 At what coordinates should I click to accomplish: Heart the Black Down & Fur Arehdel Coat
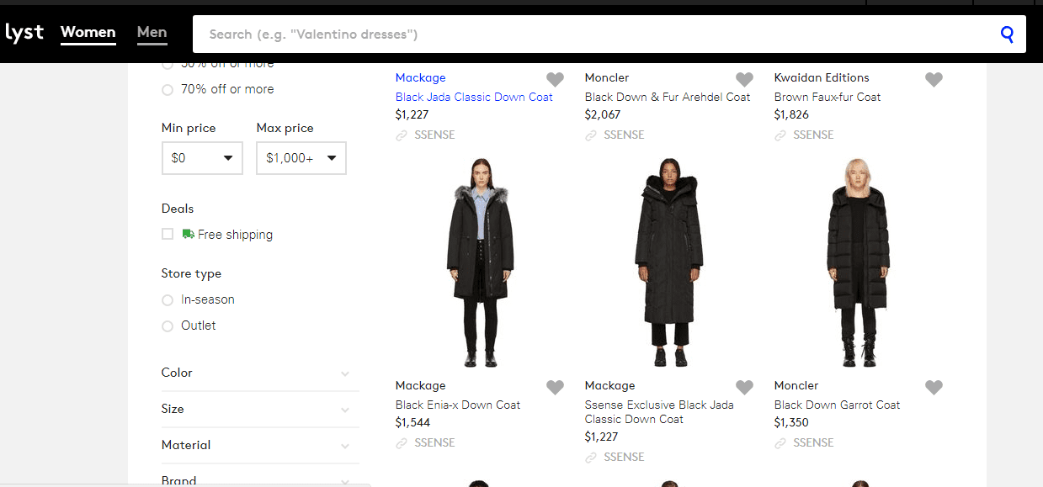(x=744, y=79)
